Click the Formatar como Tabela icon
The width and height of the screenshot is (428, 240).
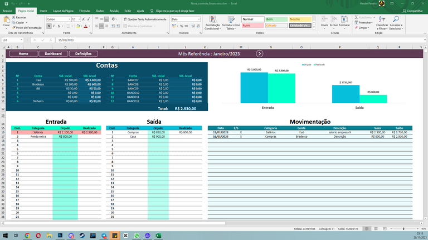[x=231, y=19]
